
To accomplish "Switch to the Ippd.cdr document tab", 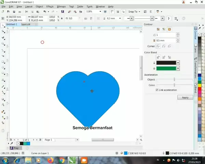I will 26,24.
